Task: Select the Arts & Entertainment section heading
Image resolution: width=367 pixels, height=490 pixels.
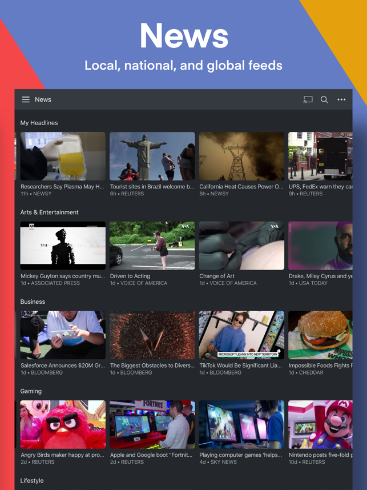Action: tap(49, 212)
